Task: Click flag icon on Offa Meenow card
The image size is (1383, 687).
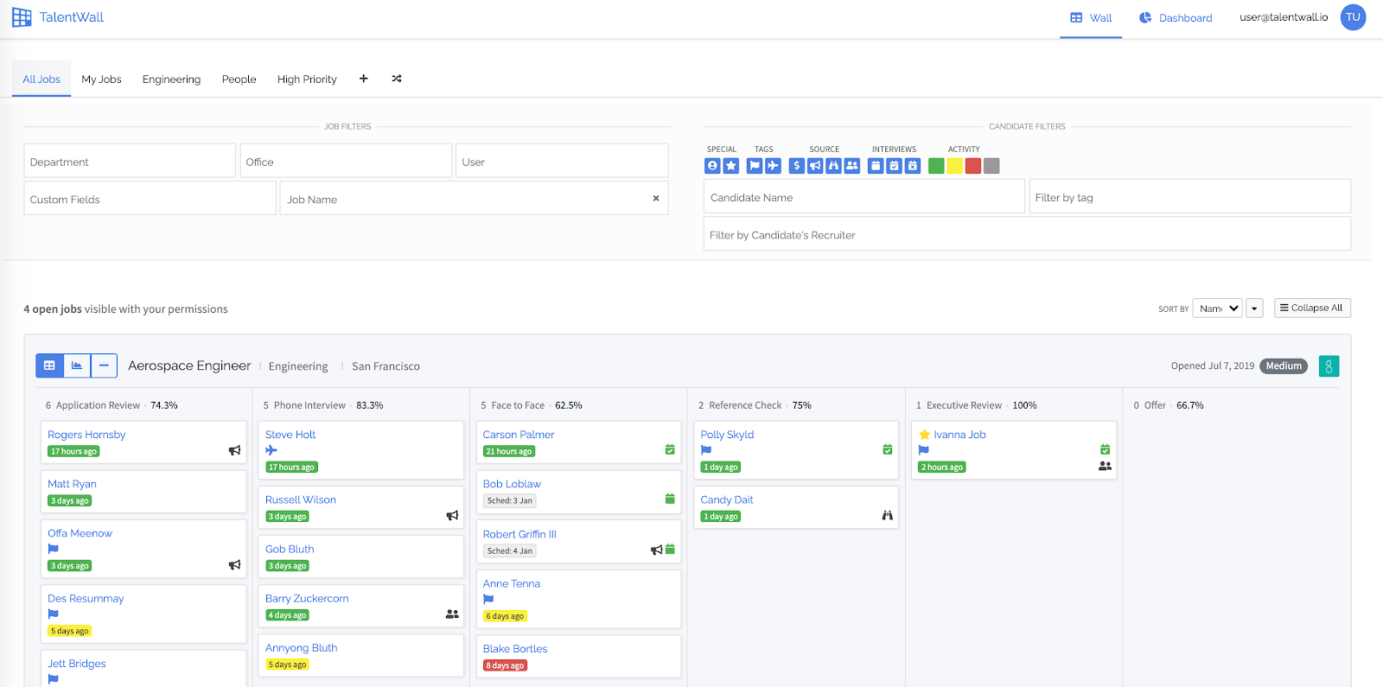Action: click(53, 549)
